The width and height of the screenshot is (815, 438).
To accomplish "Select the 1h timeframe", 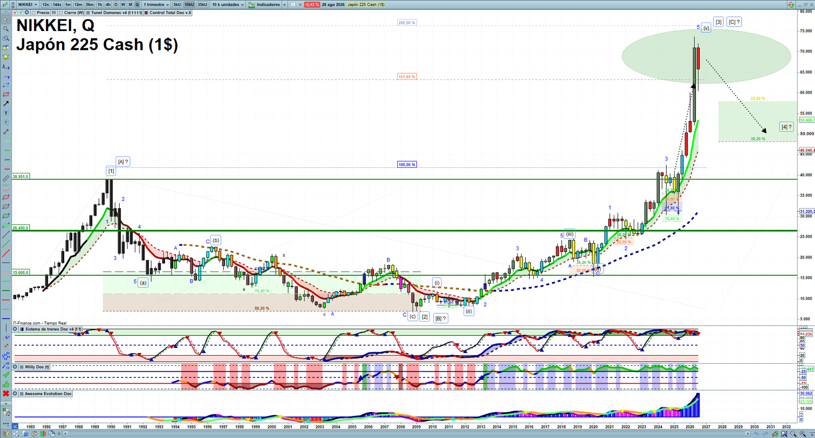I will click(x=100, y=5).
